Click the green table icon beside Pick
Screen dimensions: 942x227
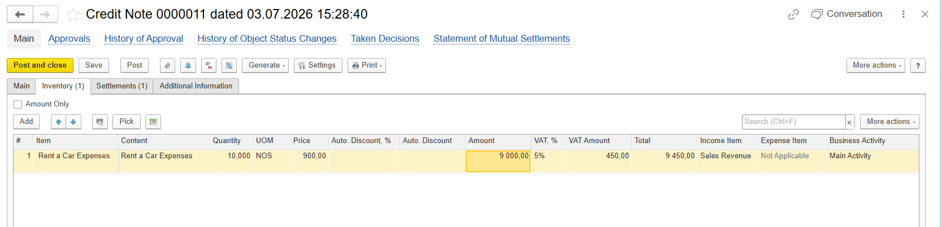(x=153, y=122)
